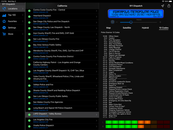
Task: Click battery indicator in status bar
Action: coord(170,1)
